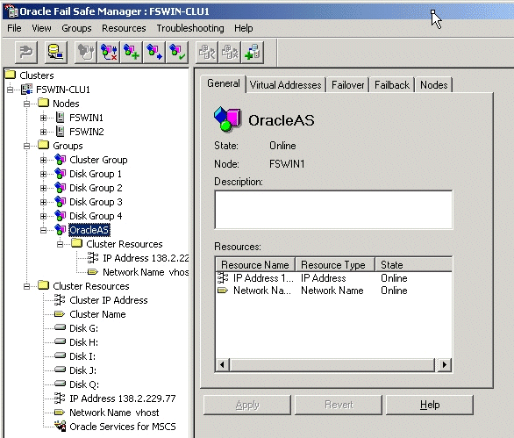Click the Disk Q: drive icon
The image size is (514, 438).
click(x=60, y=384)
